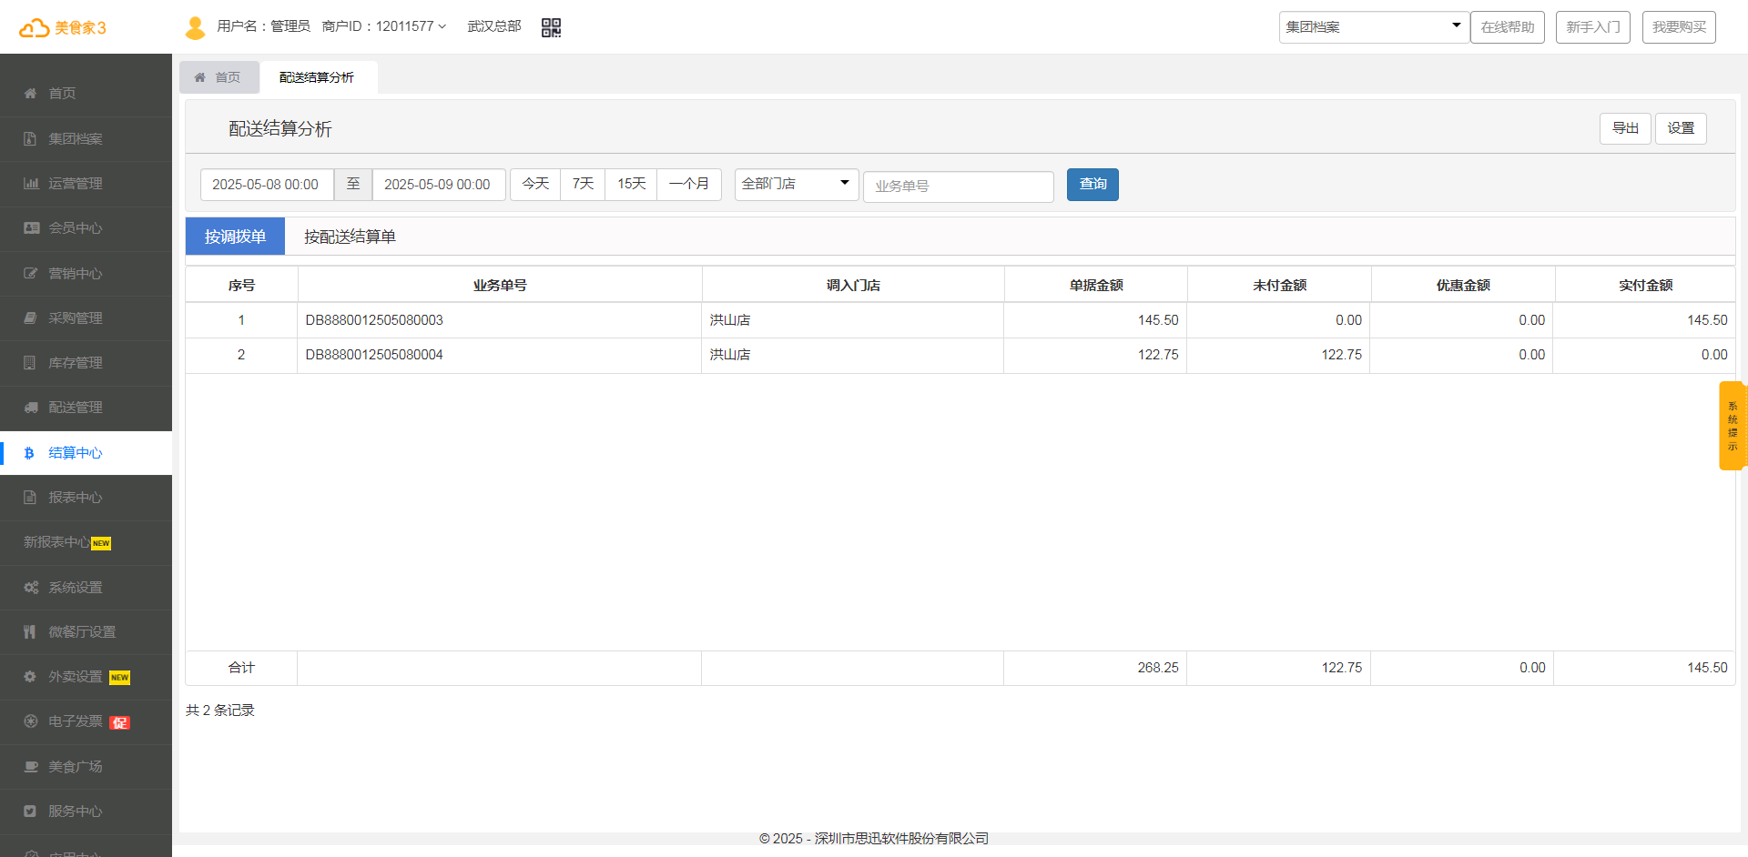Click the 外卖设置 gear icon
The width and height of the screenshot is (1748, 857).
(30, 676)
